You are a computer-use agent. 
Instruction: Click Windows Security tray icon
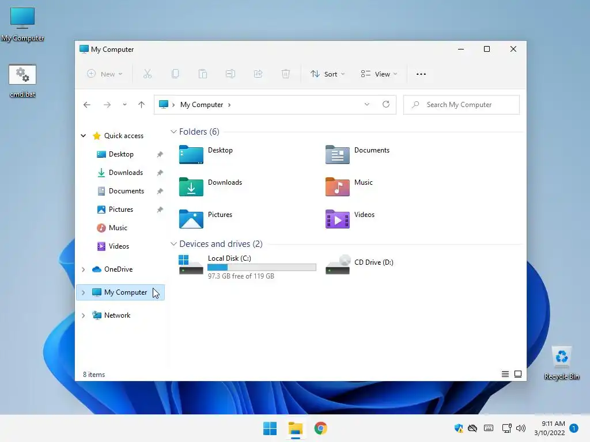[x=458, y=428]
